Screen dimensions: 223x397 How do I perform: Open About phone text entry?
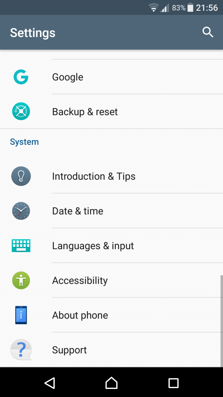tap(80, 315)
